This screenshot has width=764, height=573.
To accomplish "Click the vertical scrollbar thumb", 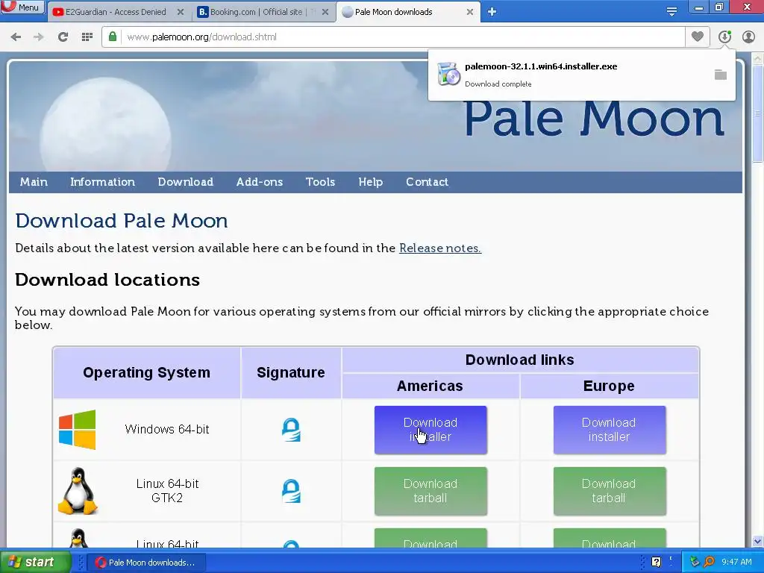I will click(757, 113).
